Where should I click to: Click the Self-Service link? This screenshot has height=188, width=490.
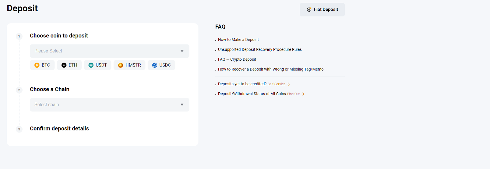click(x=276, y=84)
